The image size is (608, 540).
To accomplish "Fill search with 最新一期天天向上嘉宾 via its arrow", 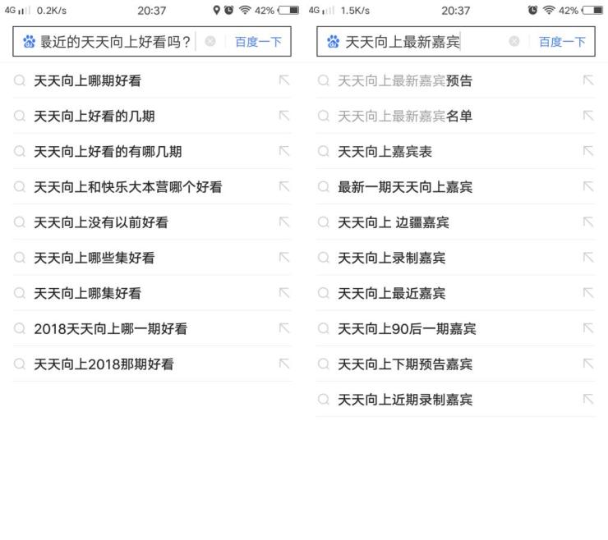I will point(588,187).
